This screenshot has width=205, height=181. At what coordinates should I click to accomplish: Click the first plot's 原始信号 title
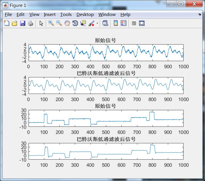[x=105, y=40]
